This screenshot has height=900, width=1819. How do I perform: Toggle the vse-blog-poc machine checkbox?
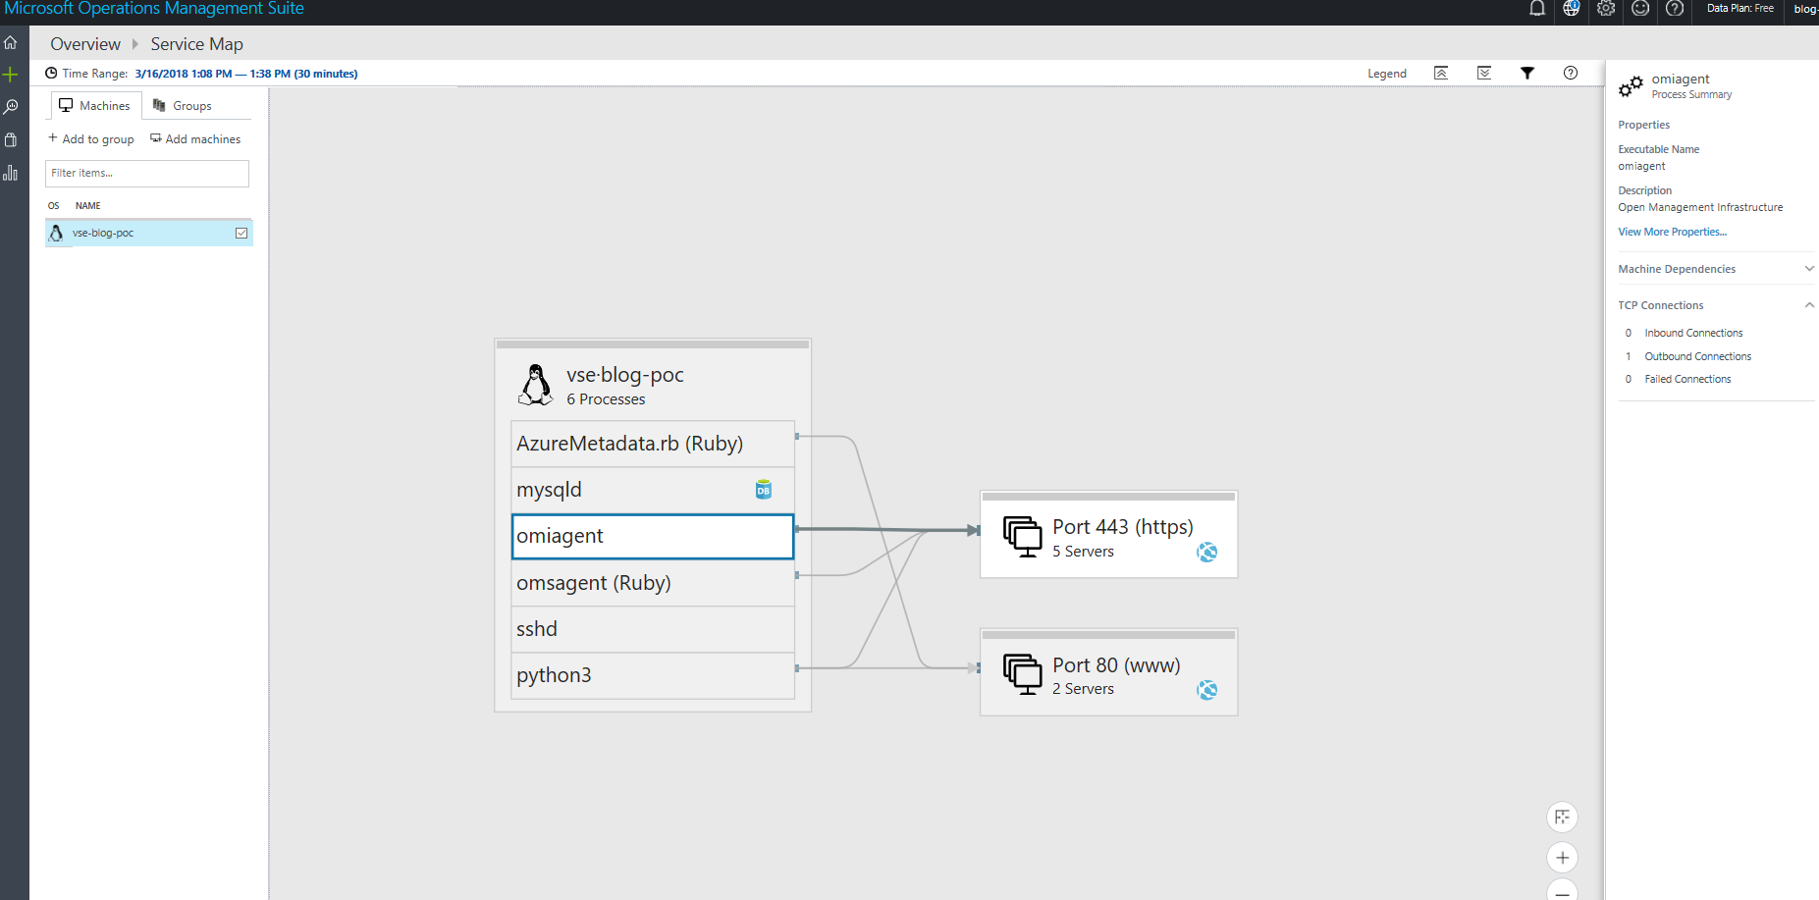coord(241,233)
